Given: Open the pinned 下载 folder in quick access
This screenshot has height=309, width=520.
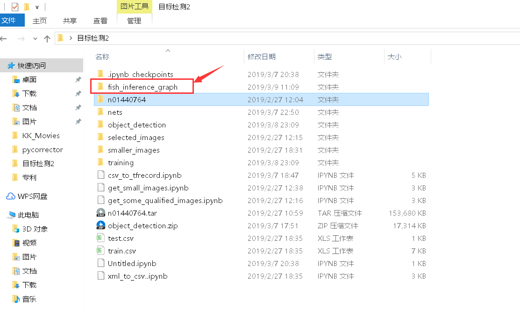Looking at the screenshot, I should click(x=29, y=94).
